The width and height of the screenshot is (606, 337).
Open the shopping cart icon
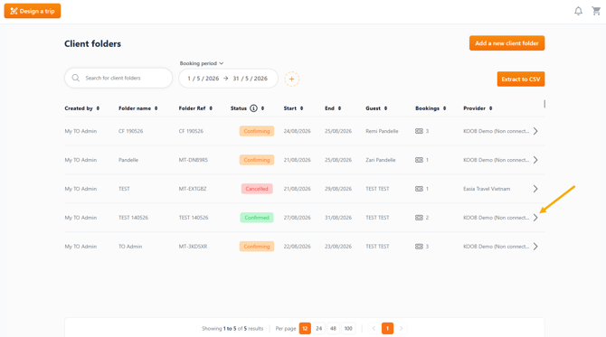596,11
